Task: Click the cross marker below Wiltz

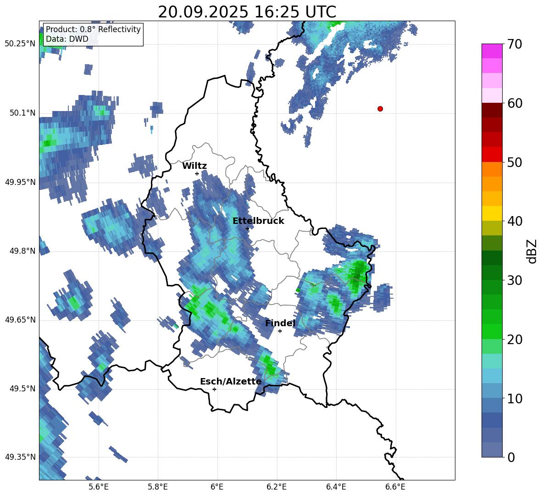Action: (x=197, y=173)
